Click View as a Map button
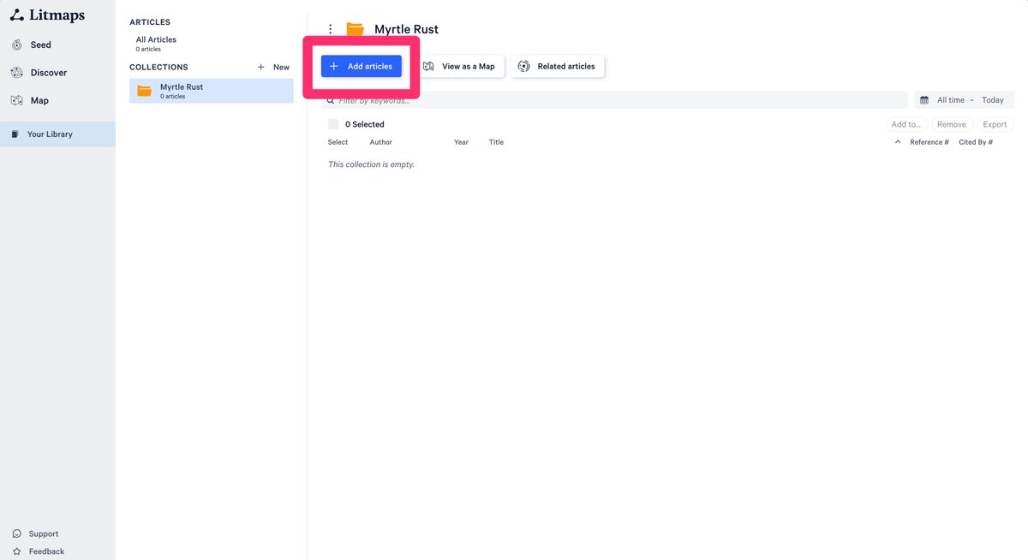 [x=459, y=66]
